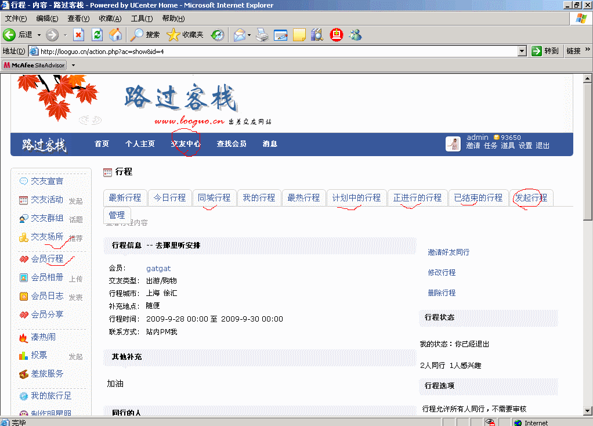Open the 查看(V) menu
593x426 pixels.
pyautogui.click(x=78, y=19)
